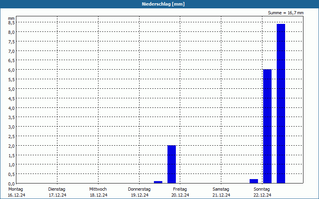Click the small 0,2 mm bar before Sonntag
This screenshot has width=319, height=199.
(254, 181)
